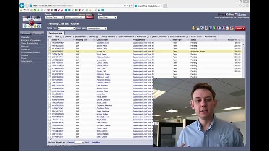This screenshot has height=151, width=269.
Task: Open Sales & Marketing in sidebar
Action: pyautogui.click(x=29, y=44)
